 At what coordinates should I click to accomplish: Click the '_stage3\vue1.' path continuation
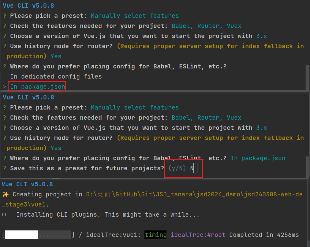pos(25,205)
